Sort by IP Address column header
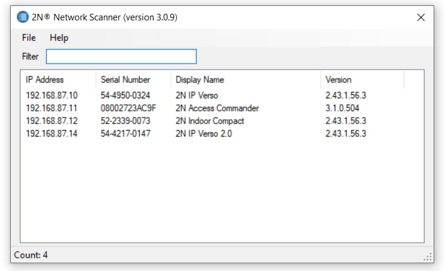 44,80
